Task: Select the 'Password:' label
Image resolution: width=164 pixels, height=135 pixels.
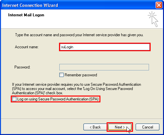Action: (x=22, y=67)
